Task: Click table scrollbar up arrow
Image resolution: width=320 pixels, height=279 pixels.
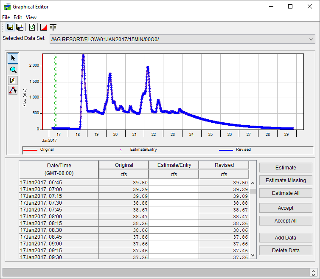Action: (253, 183)
